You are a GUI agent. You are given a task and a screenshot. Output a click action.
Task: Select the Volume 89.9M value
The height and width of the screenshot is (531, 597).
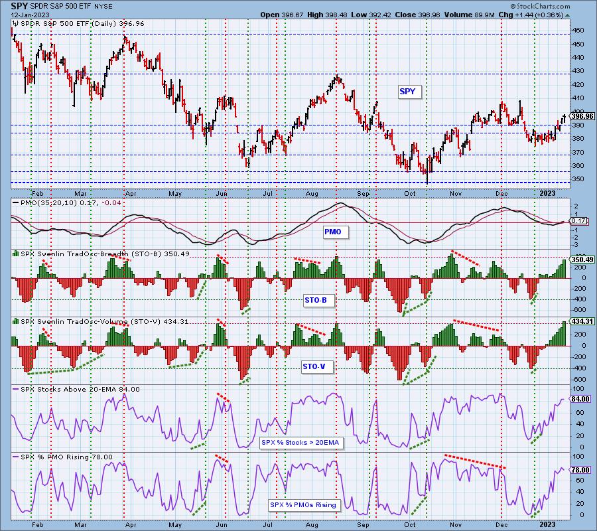point(469,15)
